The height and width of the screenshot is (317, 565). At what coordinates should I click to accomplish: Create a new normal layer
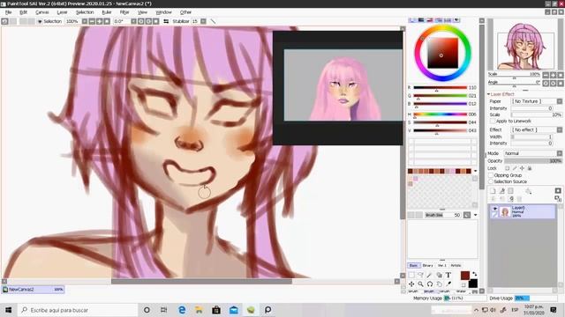click(x=493, y=191)
